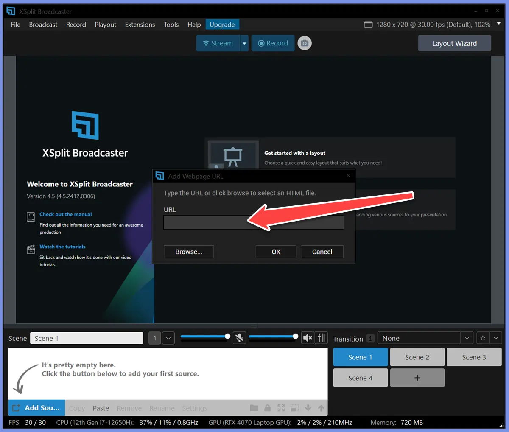Click the fullscreen resize icon in sources toolbar
This screenshot has width=509, height=432.
click(x=281, y=408)
